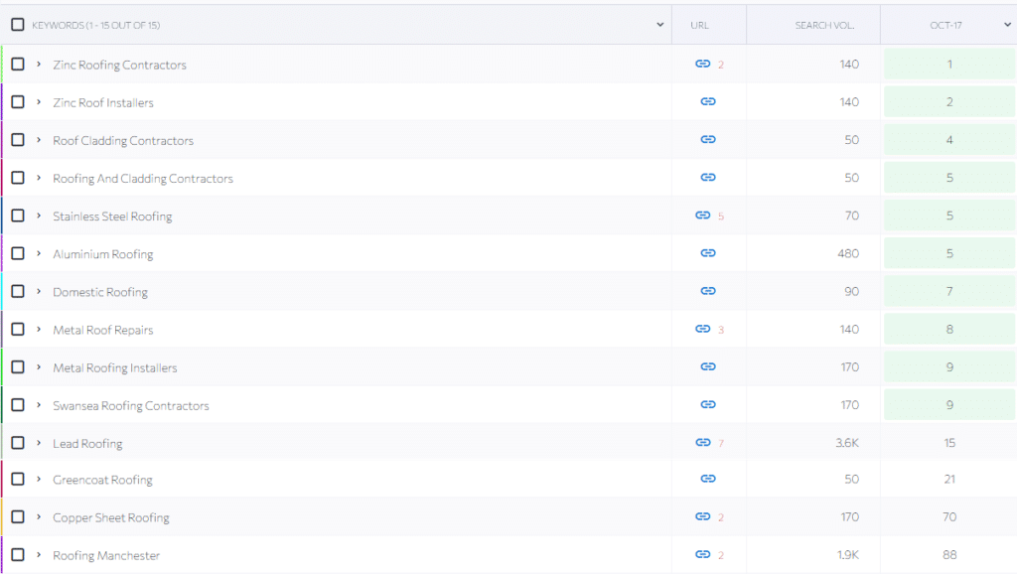Click link icon in Zinc Roof Installers row

pyautogui.click(x=707, y=101)
